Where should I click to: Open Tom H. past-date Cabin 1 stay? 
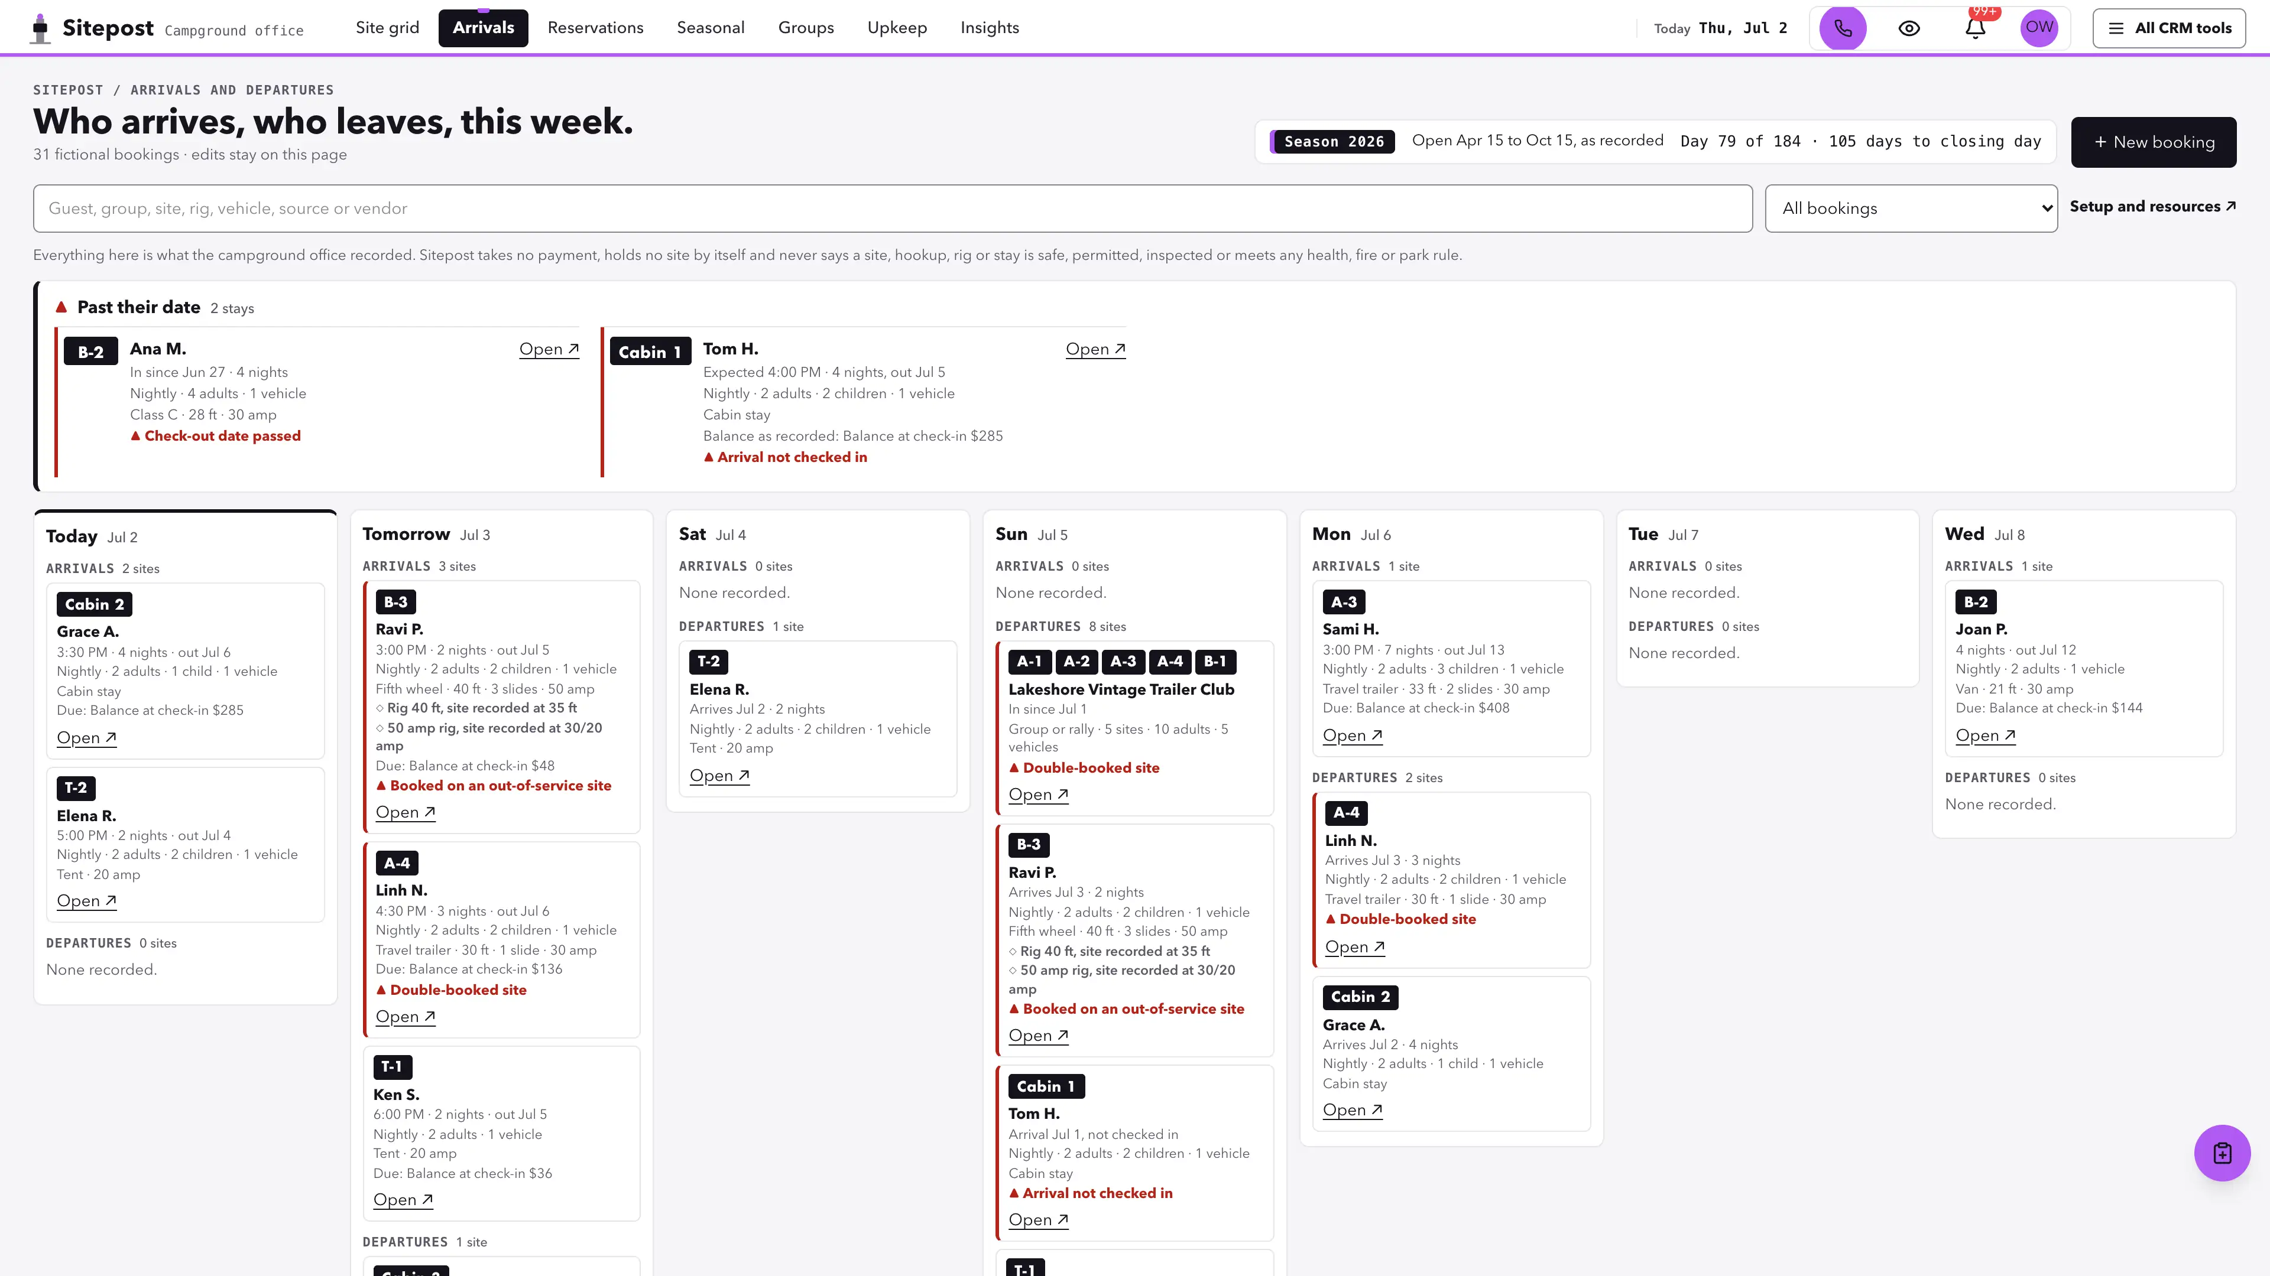tap(1095, 349)
